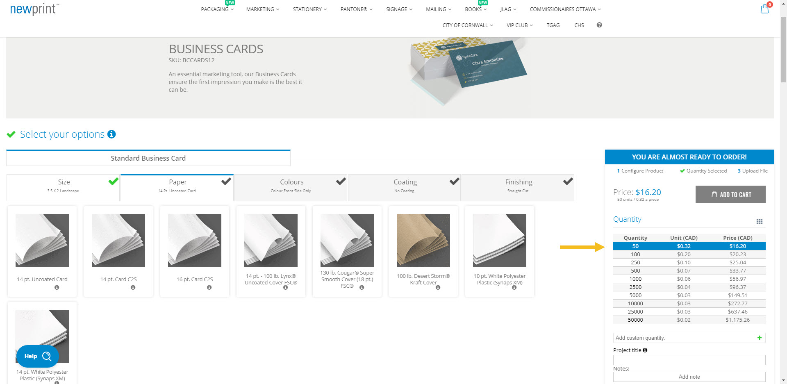
Task: Select the quantity 25000 row
Action: (x=689, y=311)
